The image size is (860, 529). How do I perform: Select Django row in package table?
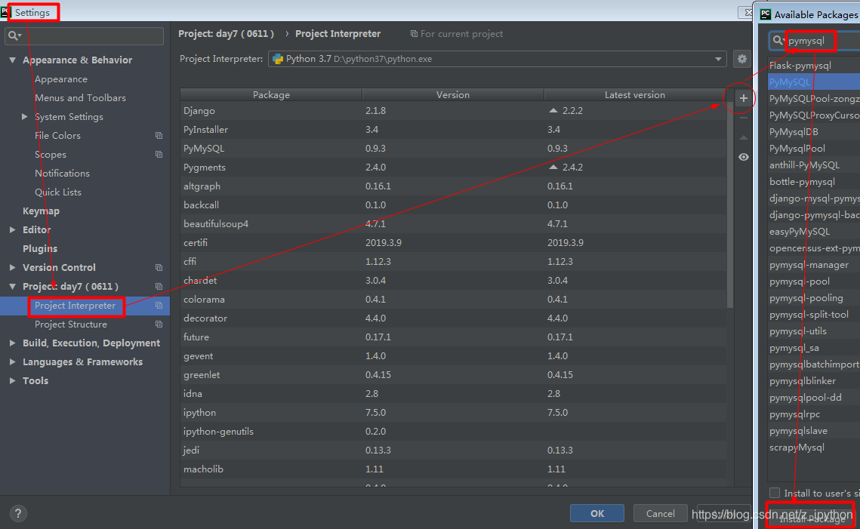[x=453, y=111]
